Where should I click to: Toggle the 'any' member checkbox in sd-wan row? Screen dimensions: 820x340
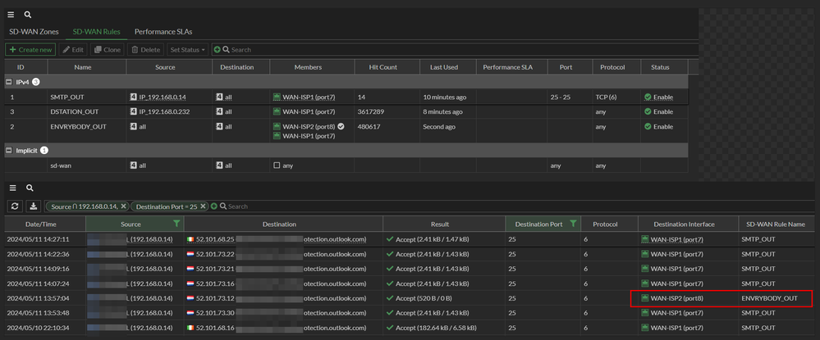(277, 165)
